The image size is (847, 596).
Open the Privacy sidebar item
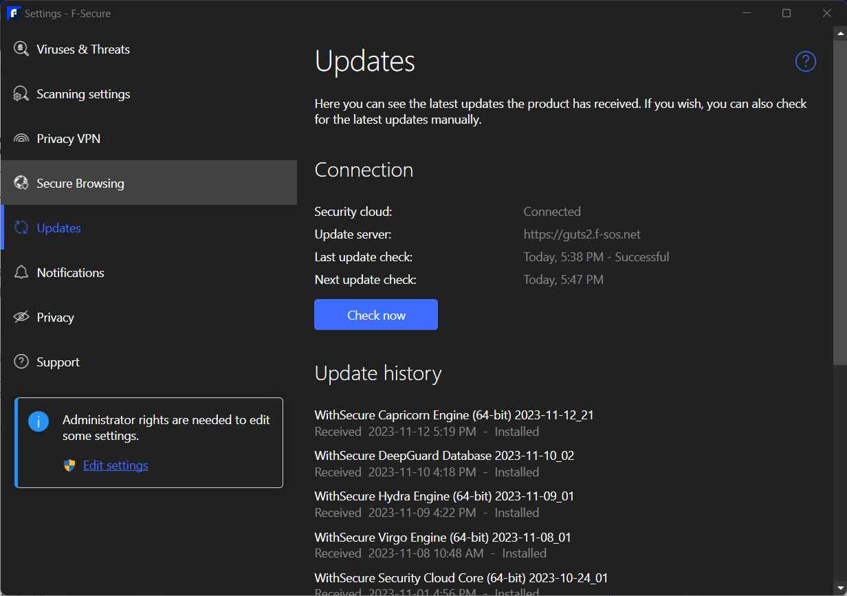(x=148, y=318)
